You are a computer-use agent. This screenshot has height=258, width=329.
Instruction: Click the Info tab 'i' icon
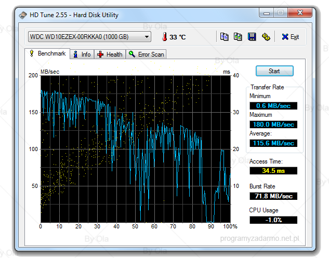tap(75, 55)
